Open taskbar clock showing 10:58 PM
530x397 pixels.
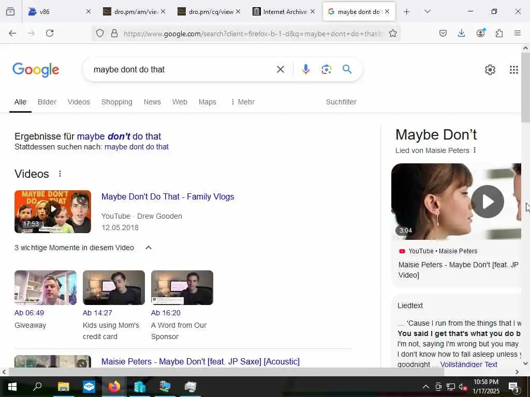[x=485, y=387]
